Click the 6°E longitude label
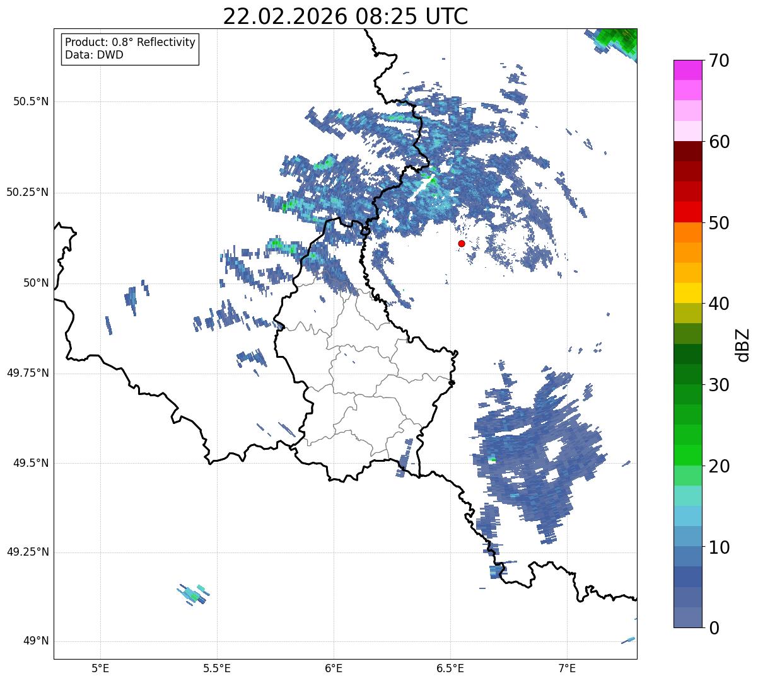The width and height of the screenshot is (758, 681). click(334, 668)
